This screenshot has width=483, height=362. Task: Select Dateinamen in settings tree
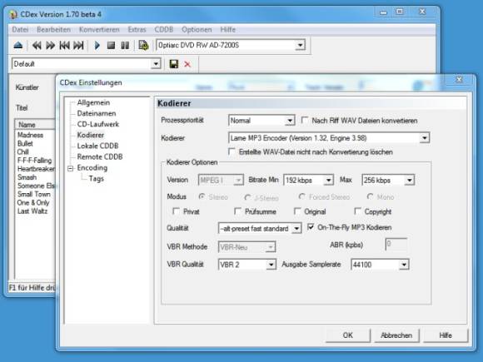pyautogui.click(x=97, y=113)
